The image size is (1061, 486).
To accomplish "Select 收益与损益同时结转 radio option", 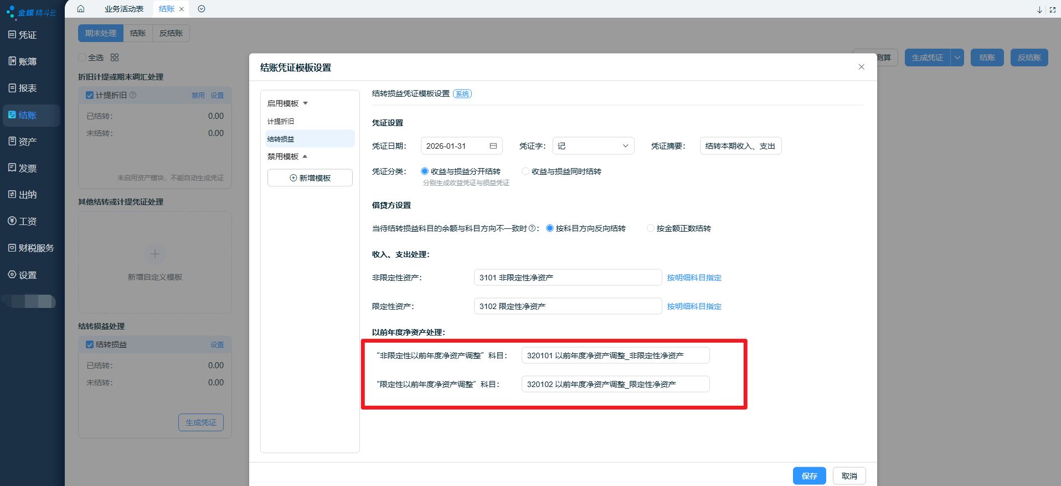I will [x=526, y=171].
